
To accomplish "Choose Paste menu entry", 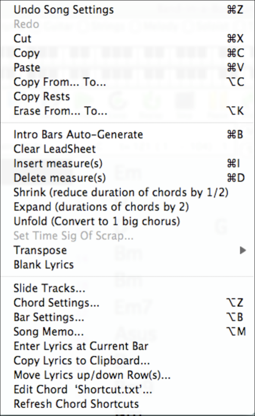I will [x=27, y=68].
